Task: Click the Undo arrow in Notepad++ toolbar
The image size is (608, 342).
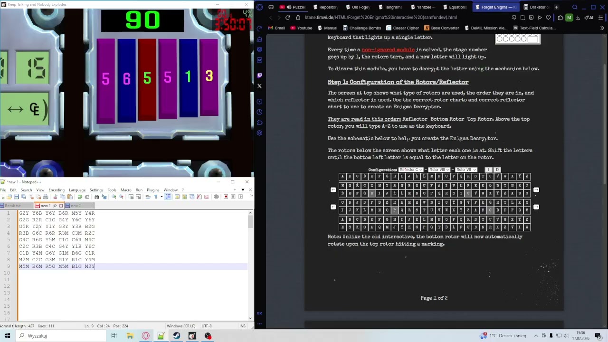Action: pyautogui.click(x=80, y=197)
